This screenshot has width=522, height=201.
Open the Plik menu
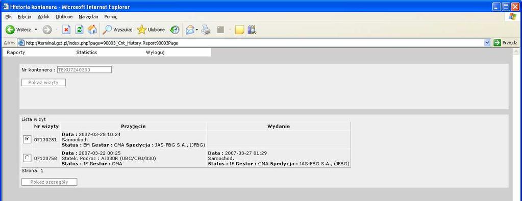[9, 17]
